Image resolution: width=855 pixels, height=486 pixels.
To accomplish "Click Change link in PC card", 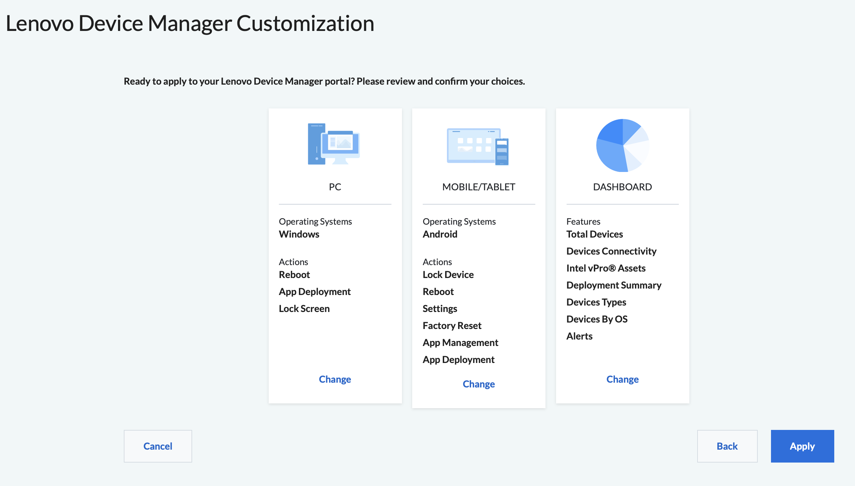I will click(335, 379).
